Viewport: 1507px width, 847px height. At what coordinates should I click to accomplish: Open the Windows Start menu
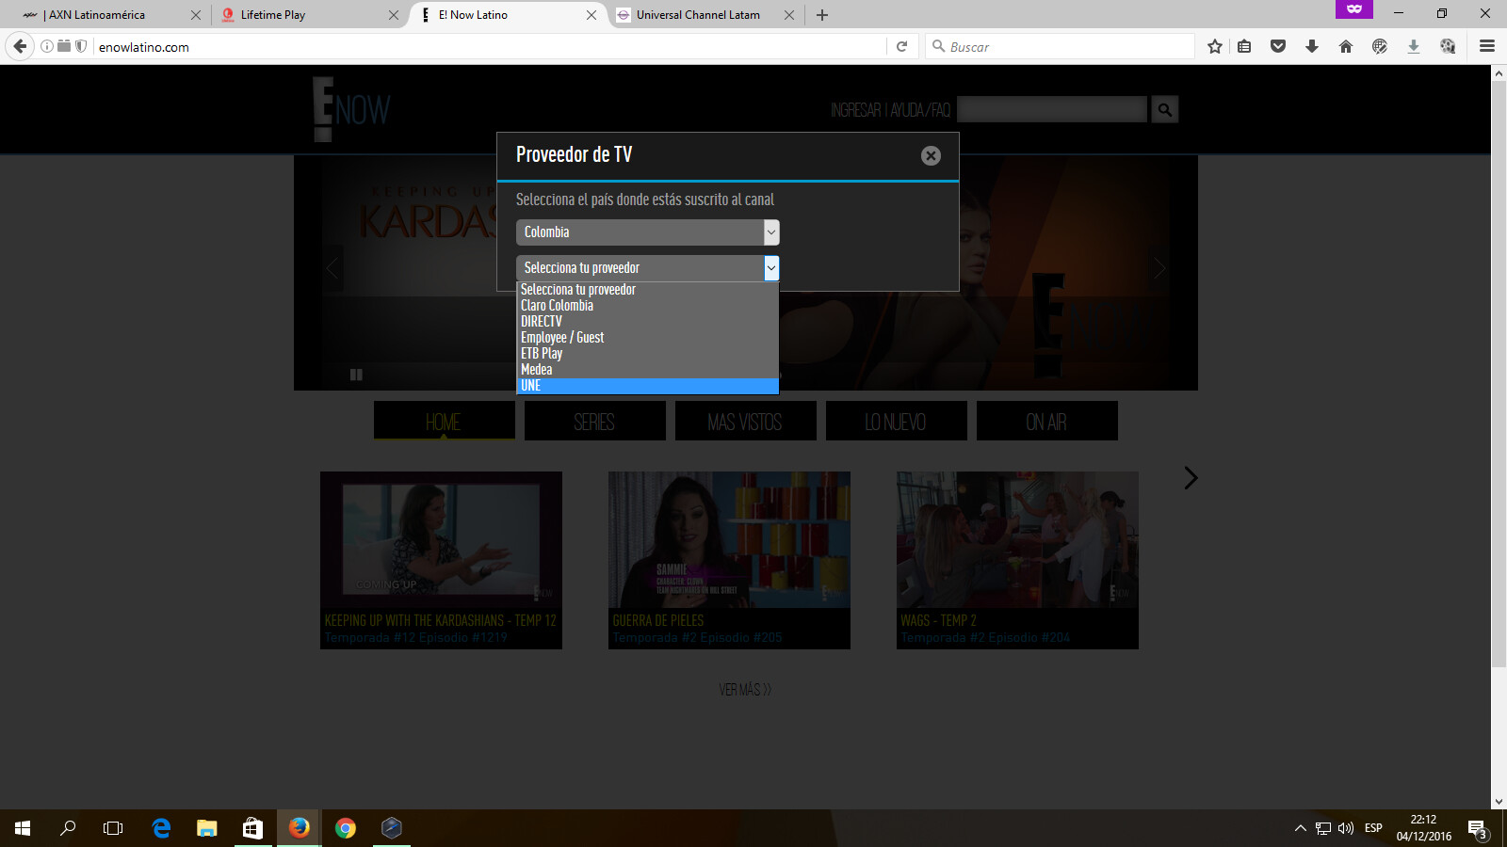pos(23,828)
